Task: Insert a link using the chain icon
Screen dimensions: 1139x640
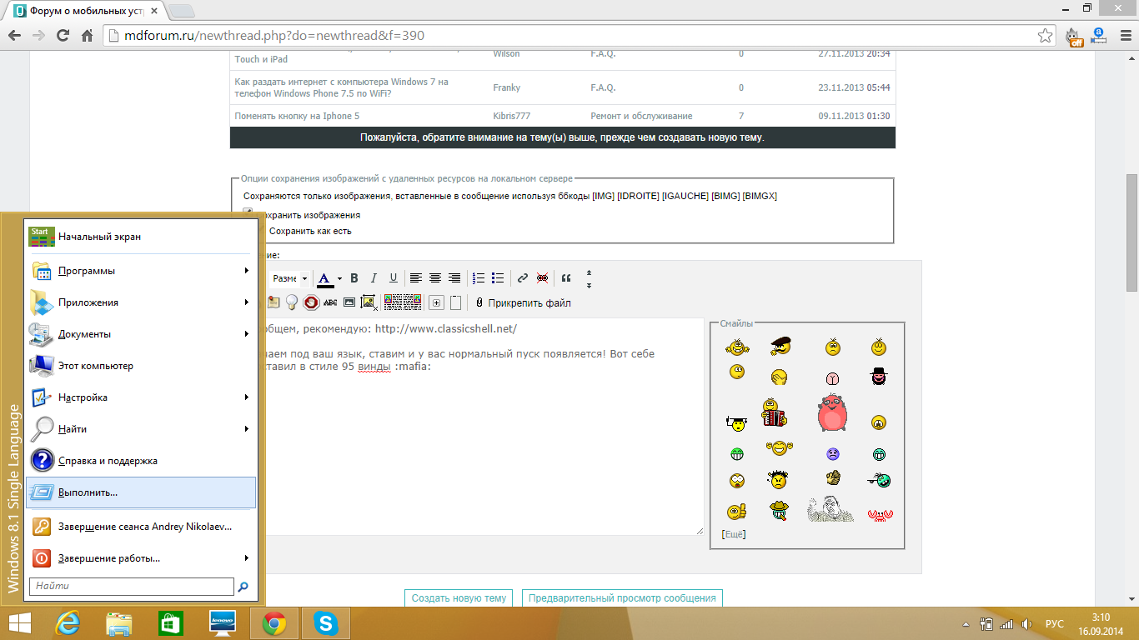Action: coord(523,278)
